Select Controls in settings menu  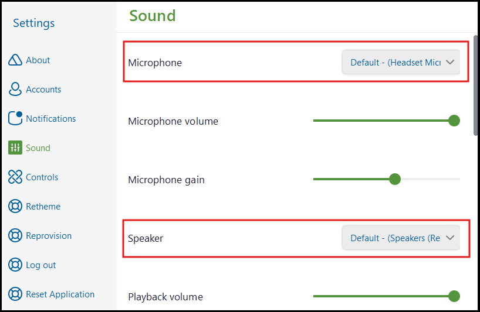coord(42,177)
